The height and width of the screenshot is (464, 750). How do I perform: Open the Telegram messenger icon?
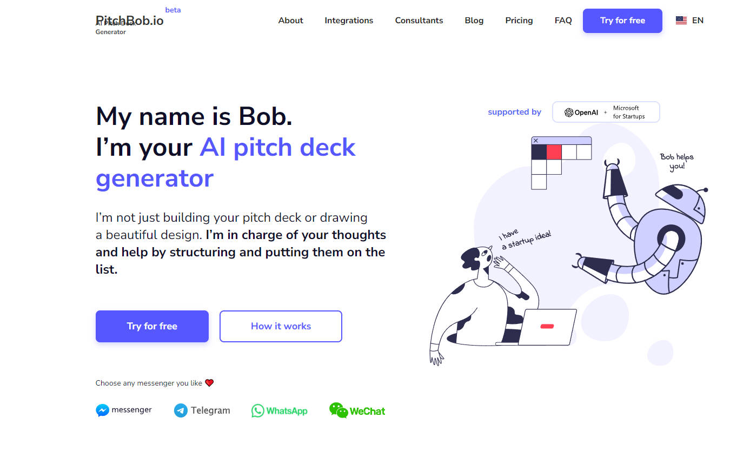coord(180,410)
